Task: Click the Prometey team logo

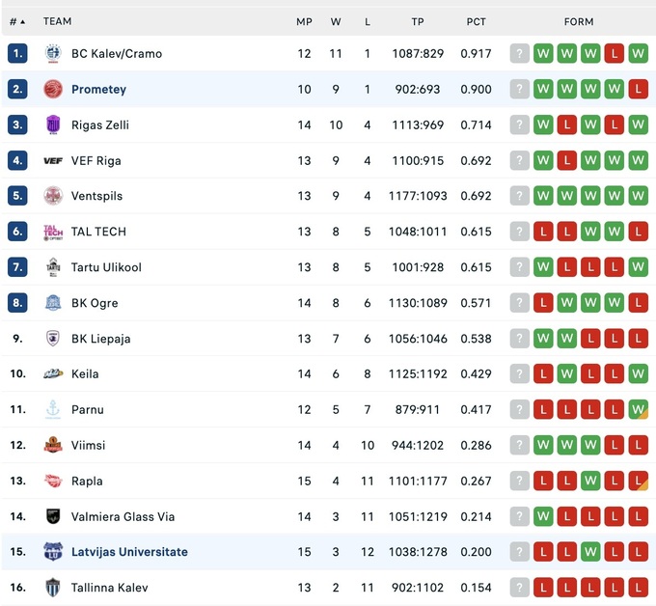Action: click(53, 90)
